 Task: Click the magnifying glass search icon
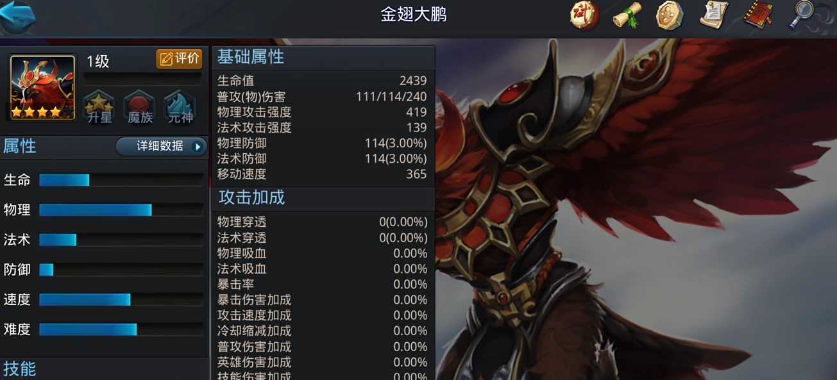click(x=802, y=15)
